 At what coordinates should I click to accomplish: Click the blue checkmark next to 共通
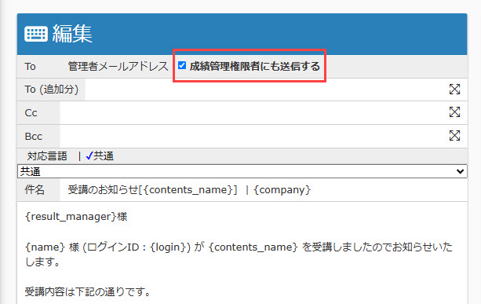(x=89, y=156)
